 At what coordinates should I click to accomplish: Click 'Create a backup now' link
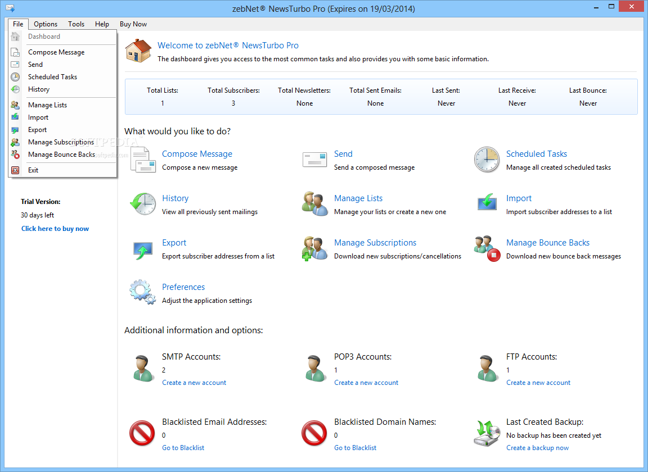[537, 448]
